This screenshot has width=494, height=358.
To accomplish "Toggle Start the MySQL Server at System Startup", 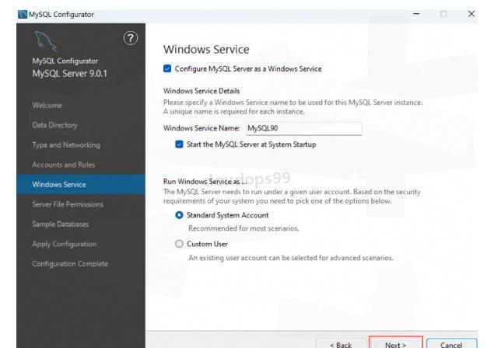I will (x=180, y=144).
